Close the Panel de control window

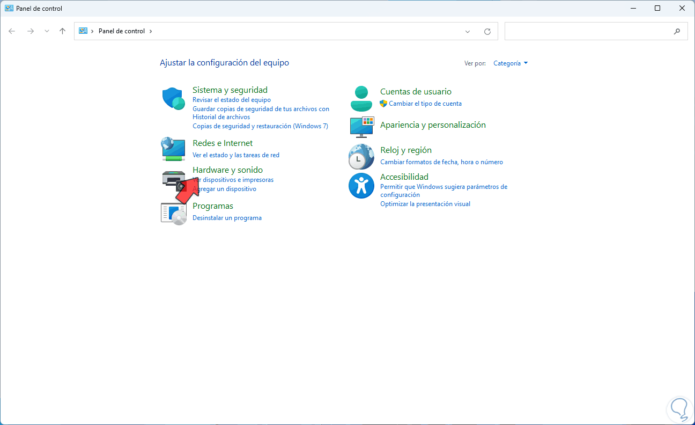click(x=682, y=8)
